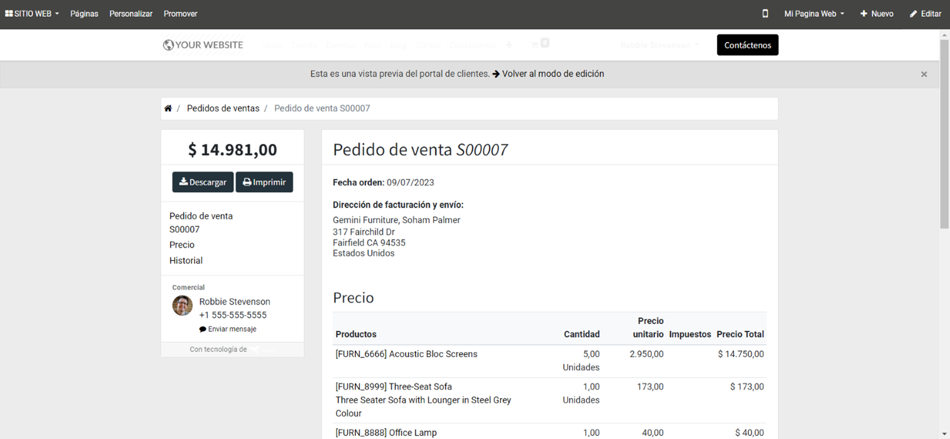
Task: Click the Historial sidebar link
Action: (x=186, y=261)
